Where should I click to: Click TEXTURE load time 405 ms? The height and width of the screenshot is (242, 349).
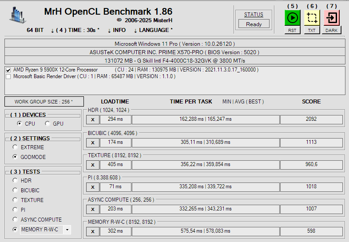[x=115, y=165]
